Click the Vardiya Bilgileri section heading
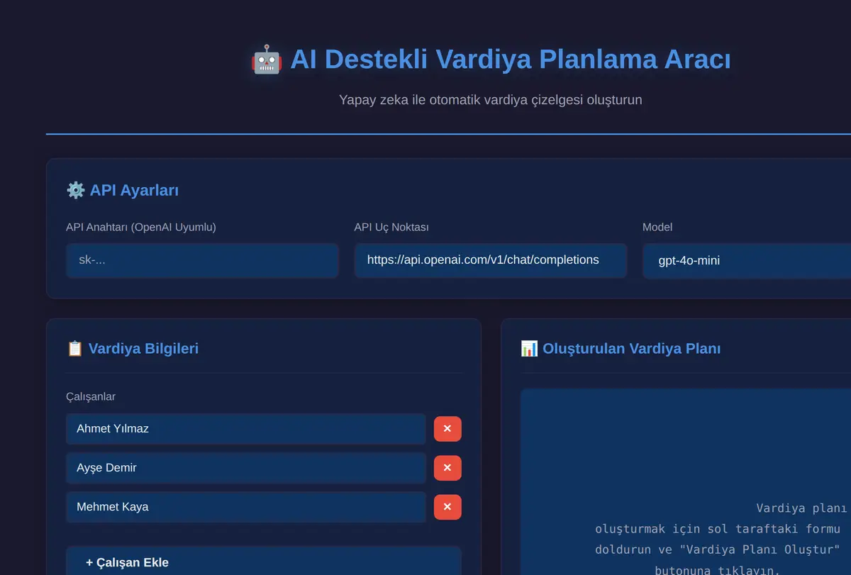This screenshot has height=575, width=851. coord(143,348)
